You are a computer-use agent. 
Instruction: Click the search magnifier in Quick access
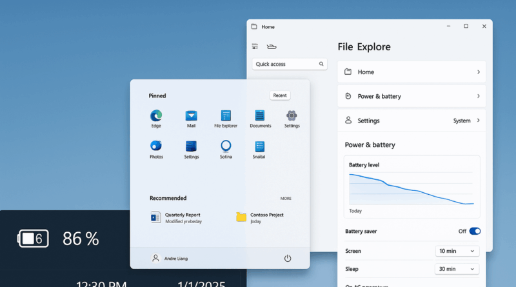[321, 64]
